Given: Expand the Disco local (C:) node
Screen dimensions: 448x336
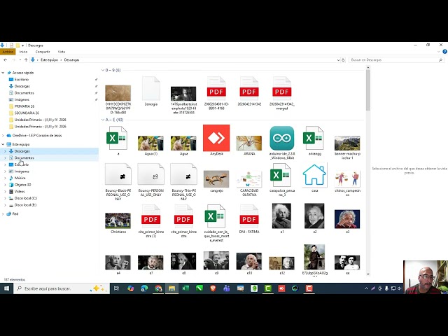Looking at the screenshot, I should (5, 198).
